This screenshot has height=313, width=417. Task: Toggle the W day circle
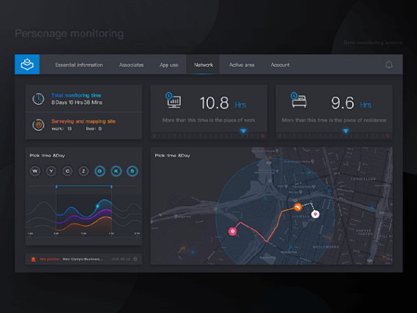pos(35,171)
